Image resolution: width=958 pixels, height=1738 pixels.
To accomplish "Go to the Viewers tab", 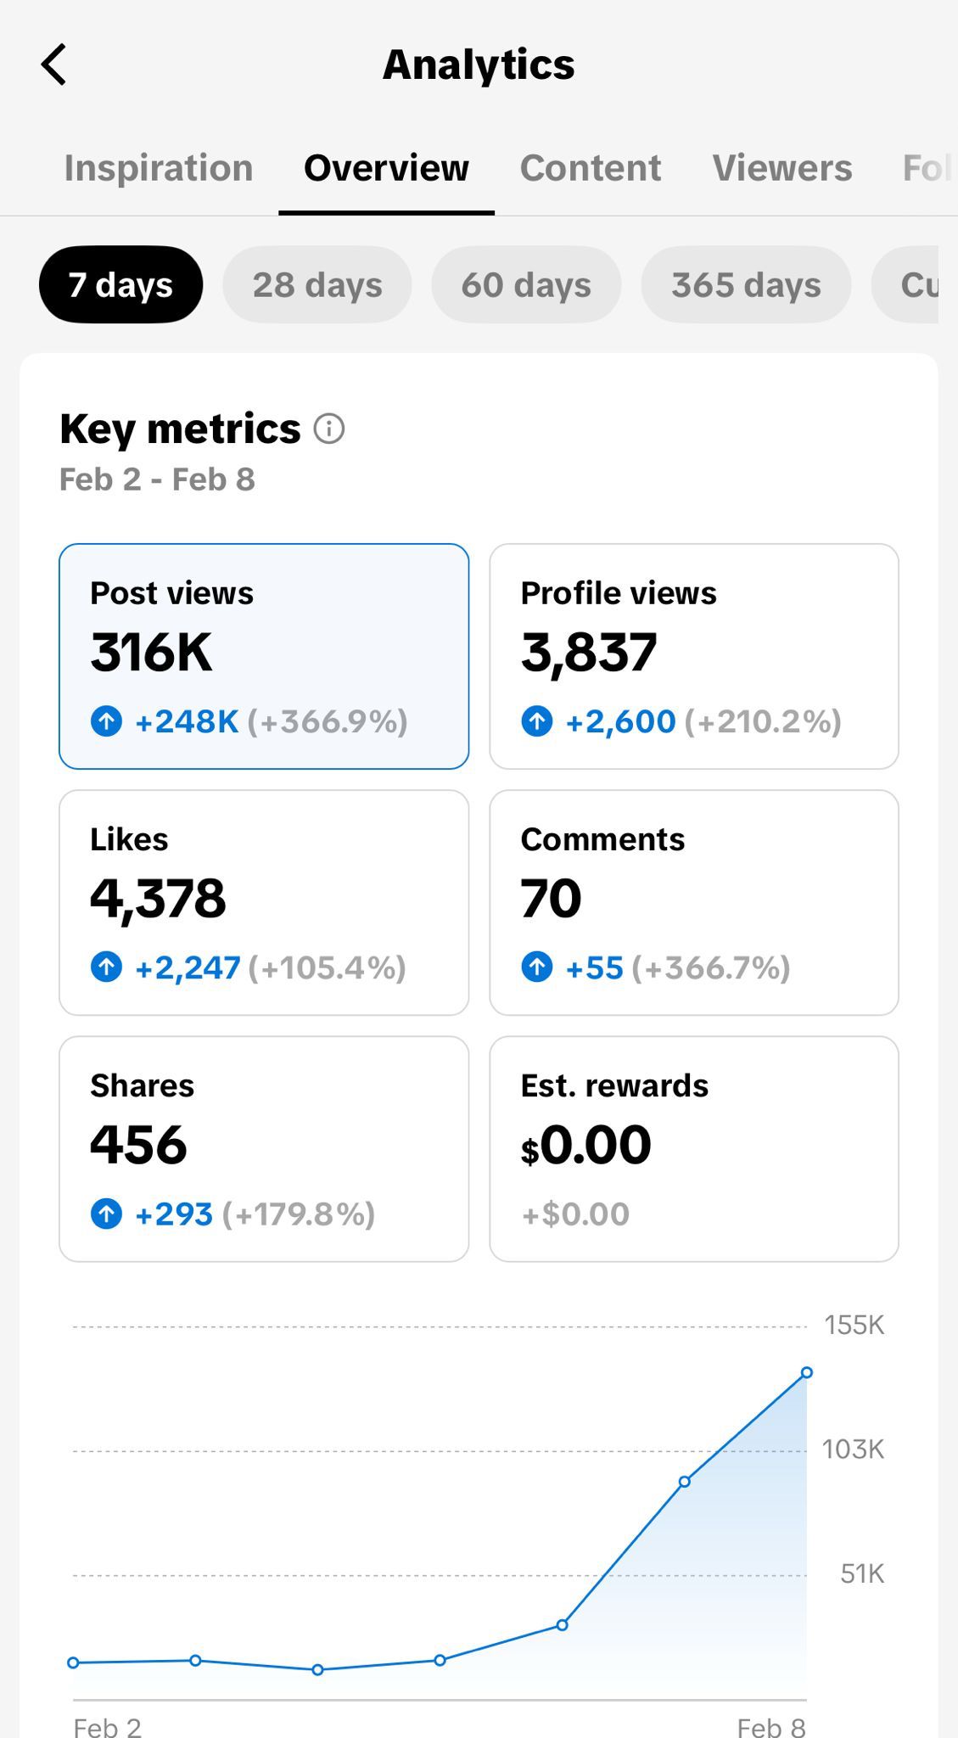I will pos(782,168).
